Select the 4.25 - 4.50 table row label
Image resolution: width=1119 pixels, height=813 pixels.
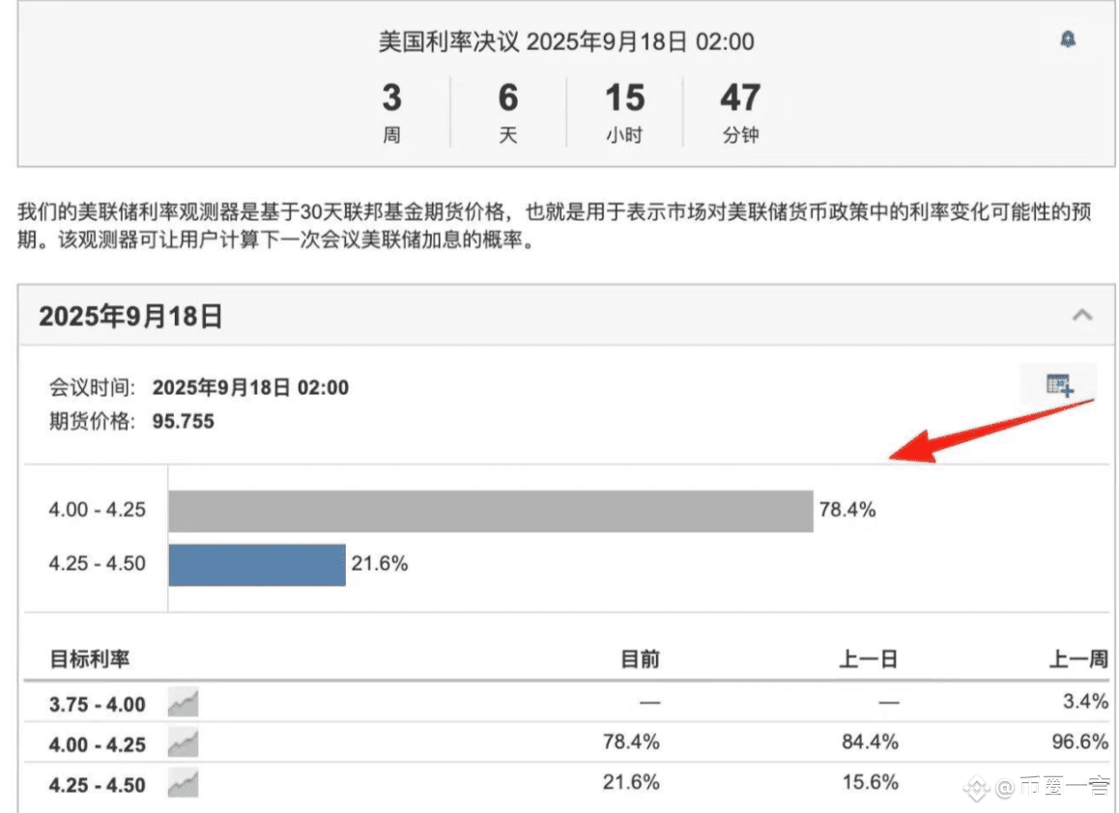[97, 785]
